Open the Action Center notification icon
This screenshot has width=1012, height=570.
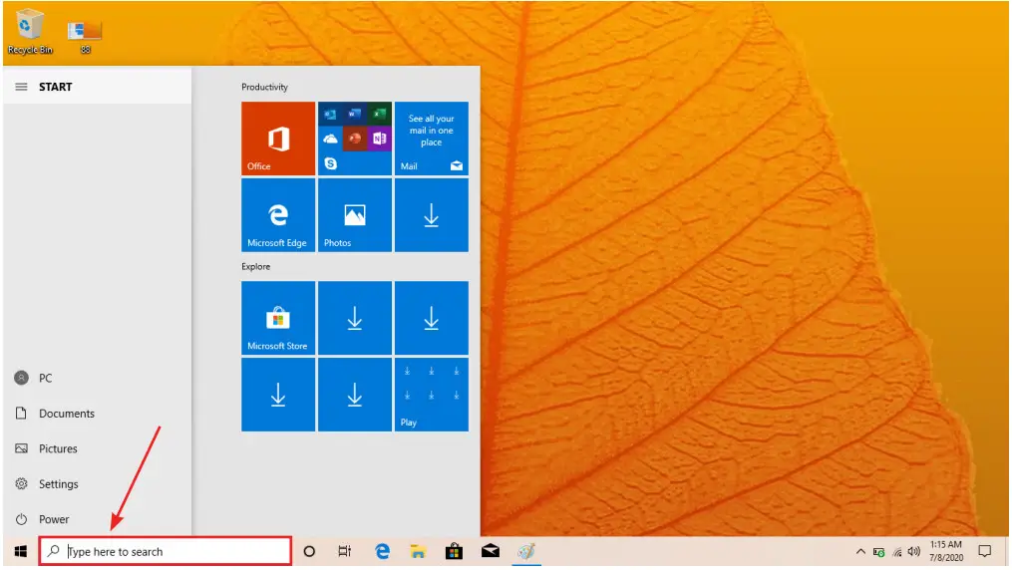[x=985, y=551]
